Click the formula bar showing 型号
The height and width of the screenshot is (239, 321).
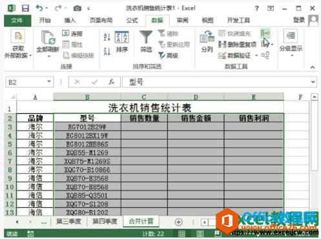pyautogui.click(x=216, y=82)
